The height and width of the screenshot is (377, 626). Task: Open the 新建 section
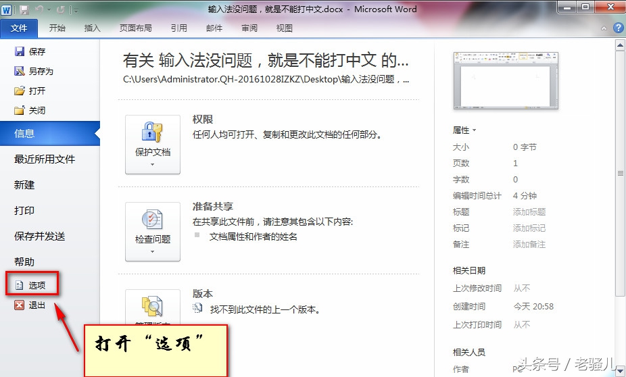click(x=24, y=184)
